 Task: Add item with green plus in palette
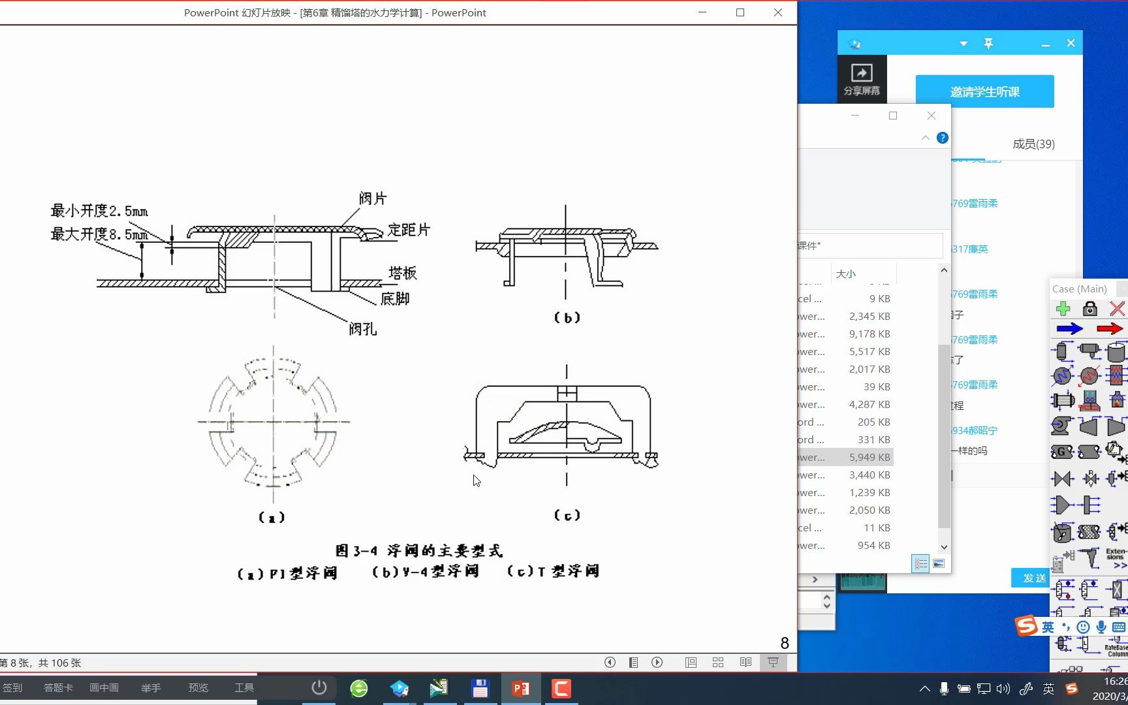[1063, 309]
